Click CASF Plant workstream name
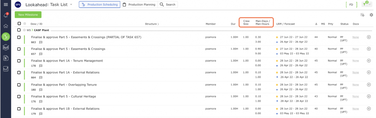This screenshot has width=376, height=118. (x=41, y=30)
